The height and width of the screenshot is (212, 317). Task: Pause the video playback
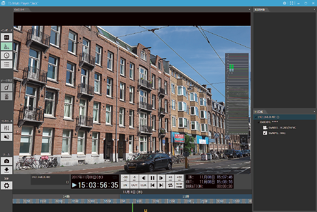152,178
